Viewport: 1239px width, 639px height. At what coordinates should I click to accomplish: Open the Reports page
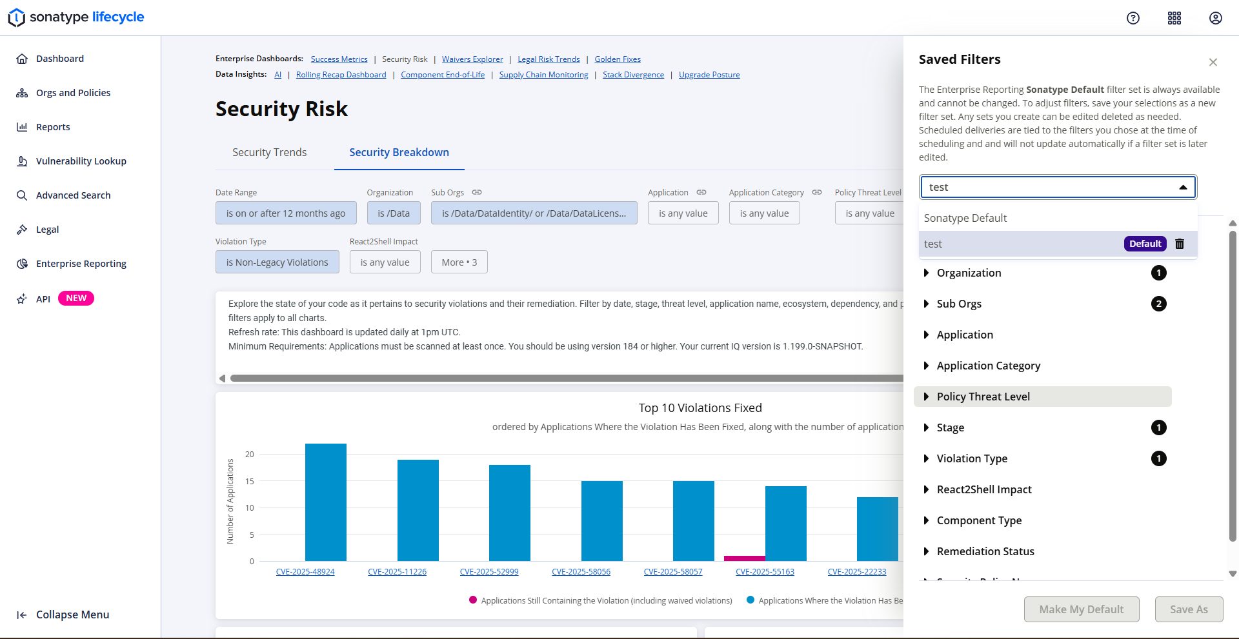(53, 127)
